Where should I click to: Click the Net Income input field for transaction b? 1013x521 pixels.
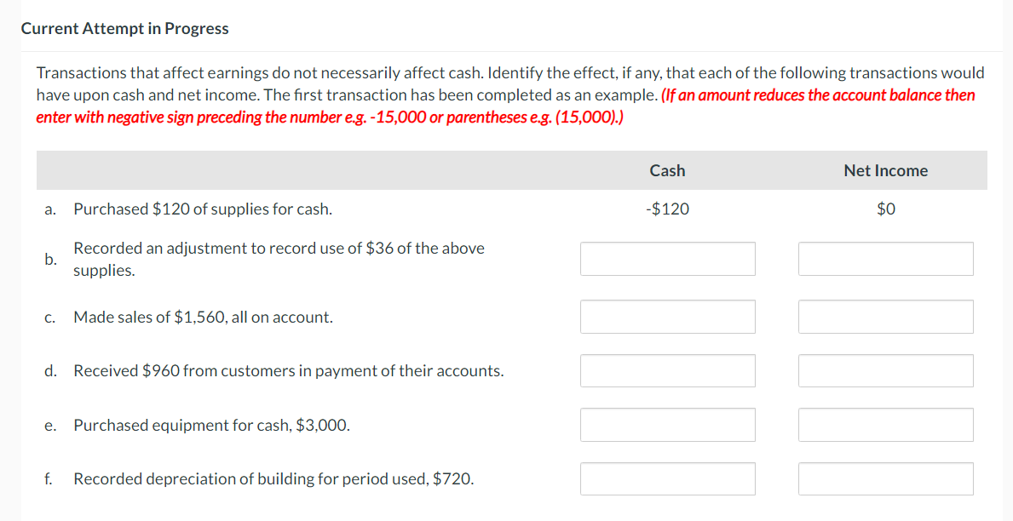click(885, 258)
